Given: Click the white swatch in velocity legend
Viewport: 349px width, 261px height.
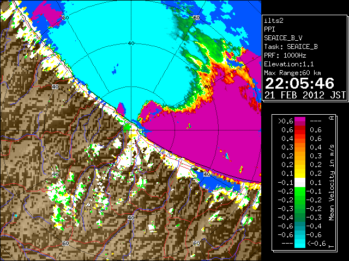Looking at the screenshot, I should click(300, 183).
